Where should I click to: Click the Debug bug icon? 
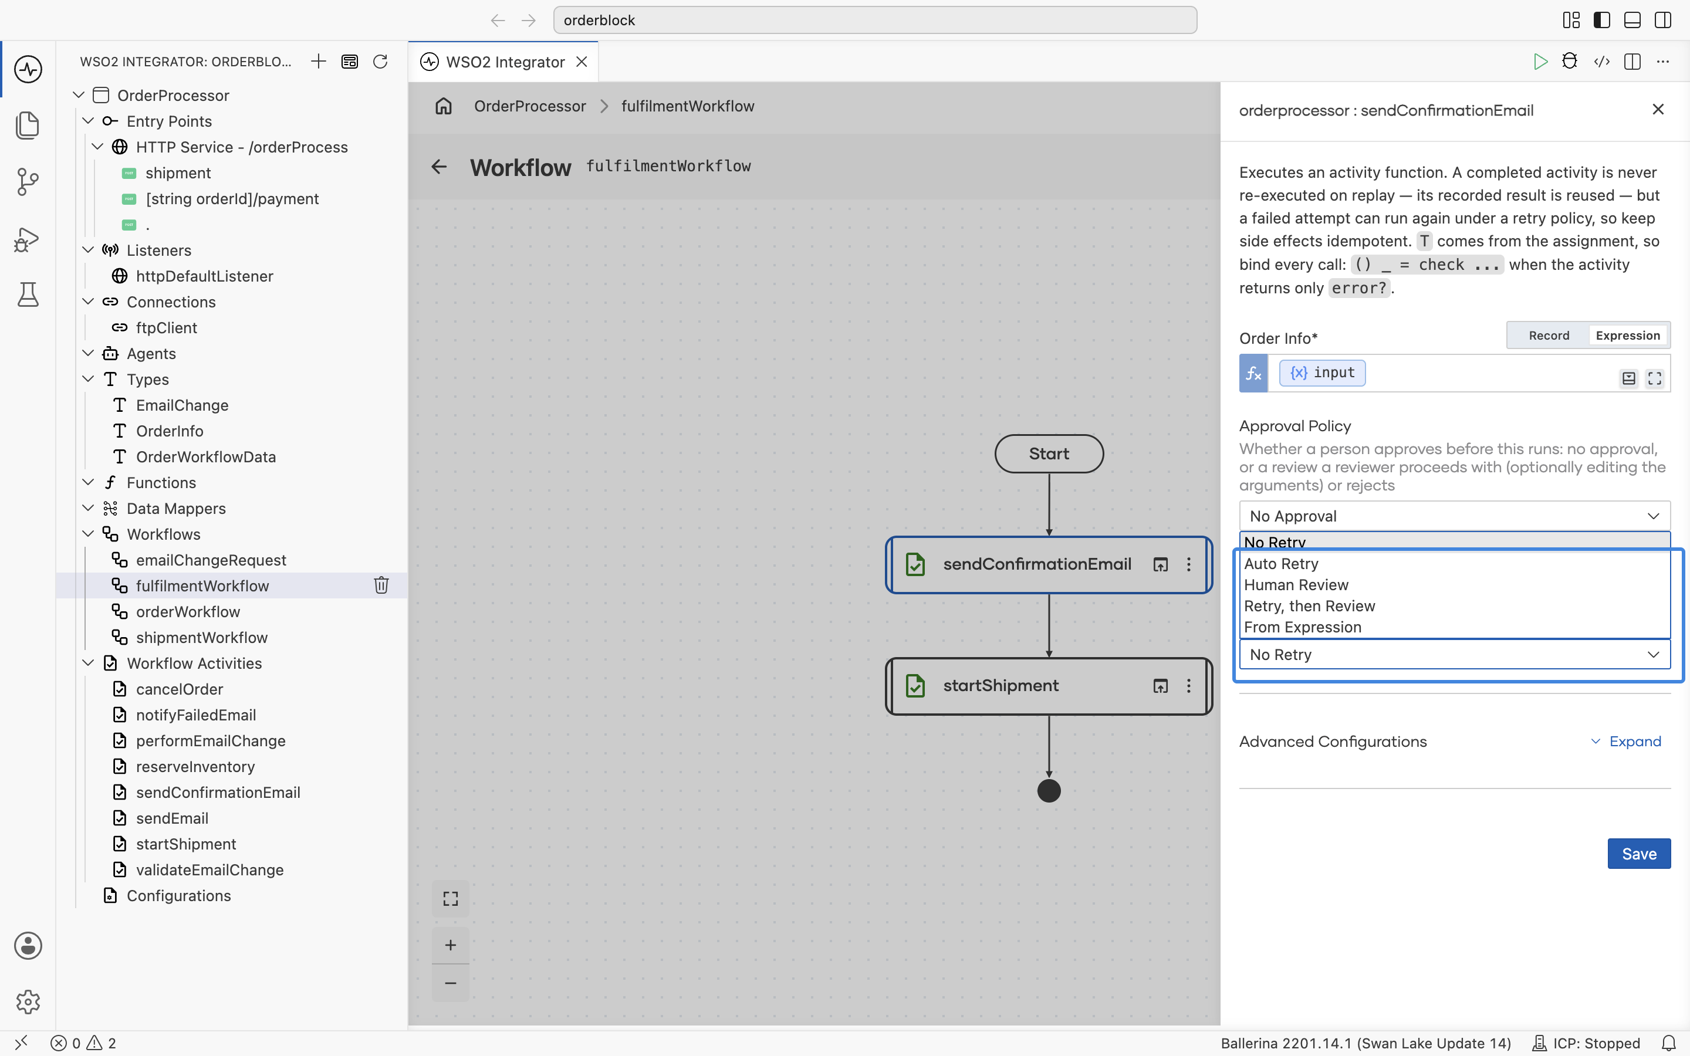(1569, 62)
